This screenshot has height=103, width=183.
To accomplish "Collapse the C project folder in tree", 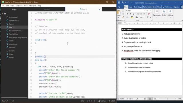I will click(3, 13).
